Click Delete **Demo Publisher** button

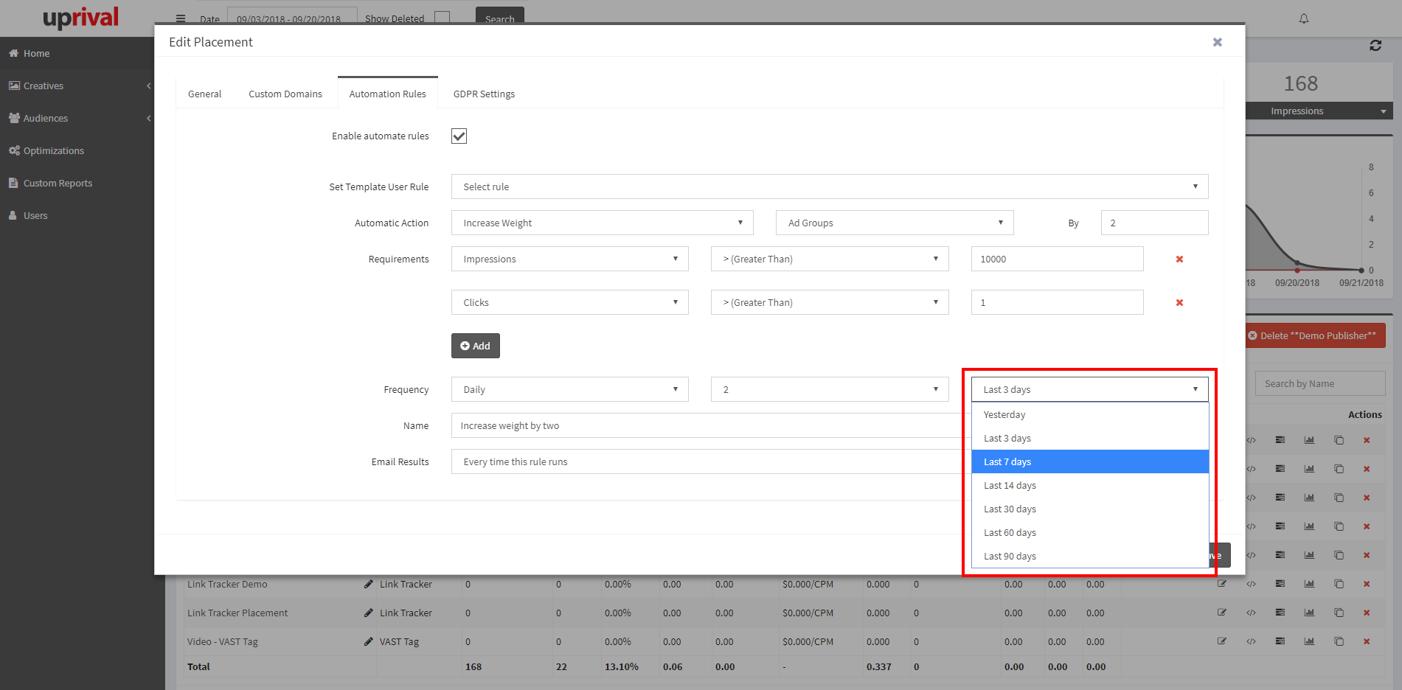click(1316, 335)
